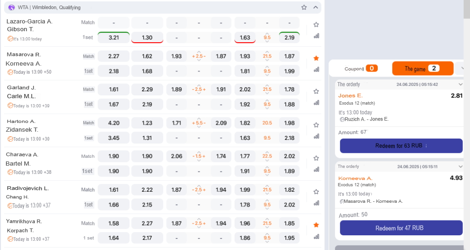
Task: Click tennis icon beside Yamrikhova match time
Action: coord(10,239)
